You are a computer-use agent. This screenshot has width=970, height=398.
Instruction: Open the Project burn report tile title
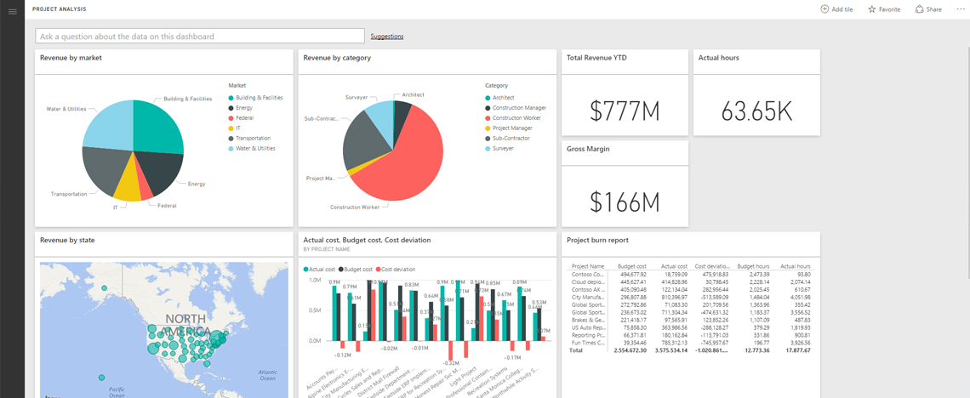point(597,241)
